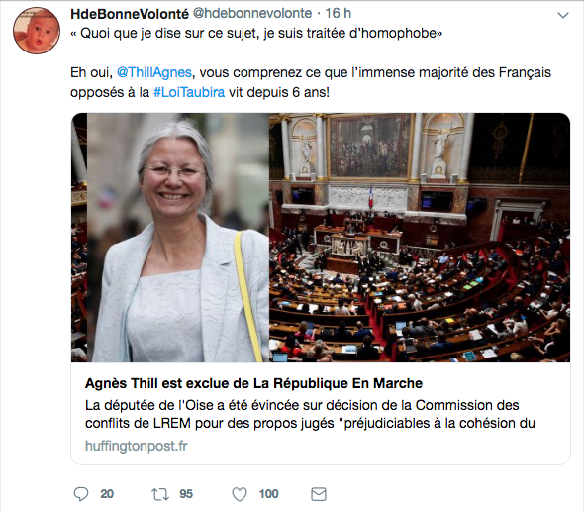
Task: Click the like count of 100
Action: (268, 494)
